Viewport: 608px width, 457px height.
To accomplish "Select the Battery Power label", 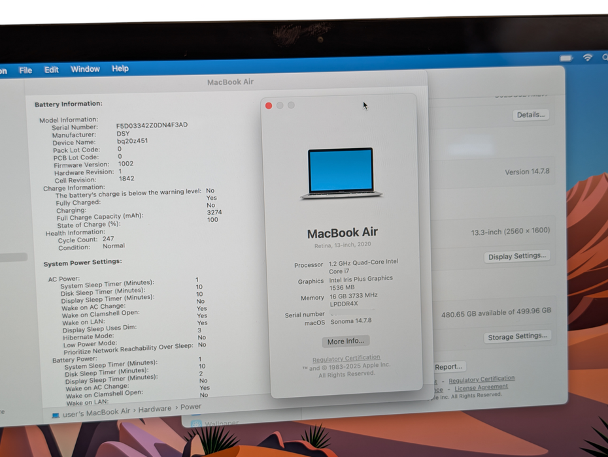I will pyautogui.click(x=75, y=360).
